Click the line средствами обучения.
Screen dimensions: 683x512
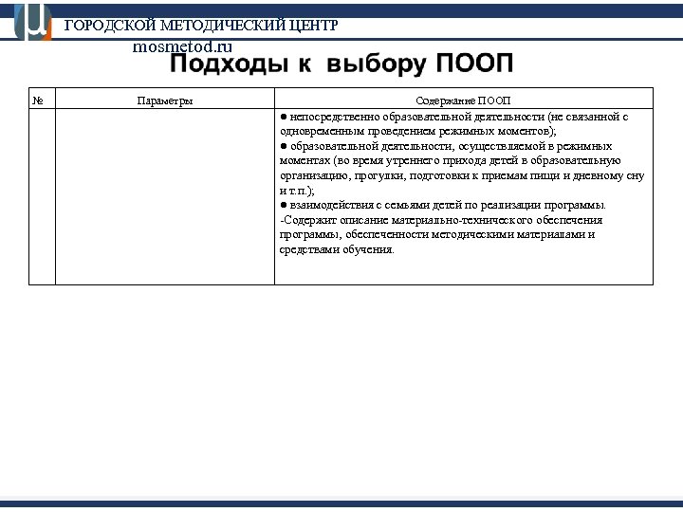337,250
